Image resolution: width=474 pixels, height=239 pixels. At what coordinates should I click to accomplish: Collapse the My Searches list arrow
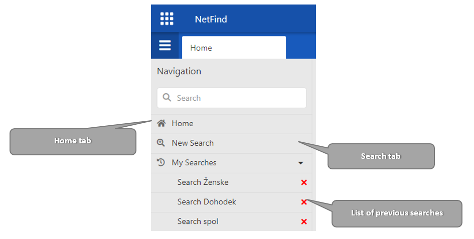pyautogui.click(x=301, y=163)
